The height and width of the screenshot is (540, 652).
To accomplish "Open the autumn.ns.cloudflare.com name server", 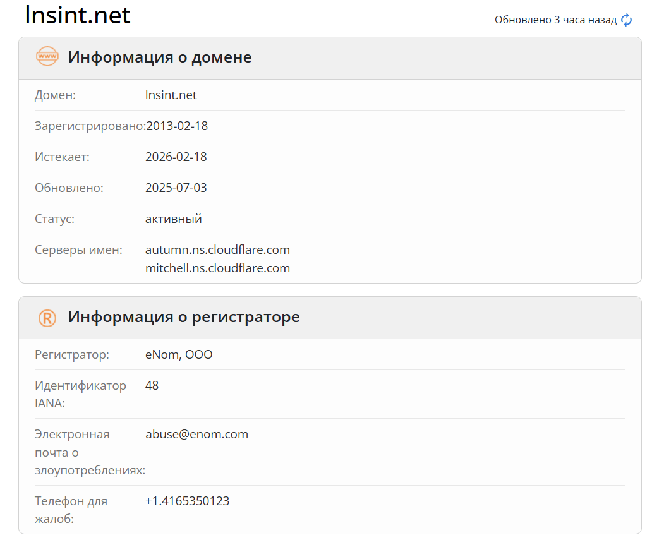I will click(x=217, y=250).
